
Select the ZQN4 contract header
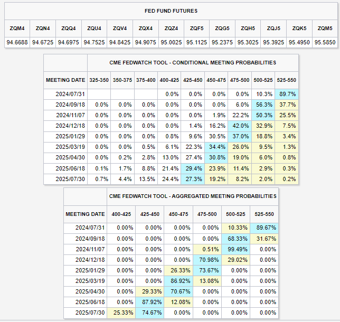43,29
